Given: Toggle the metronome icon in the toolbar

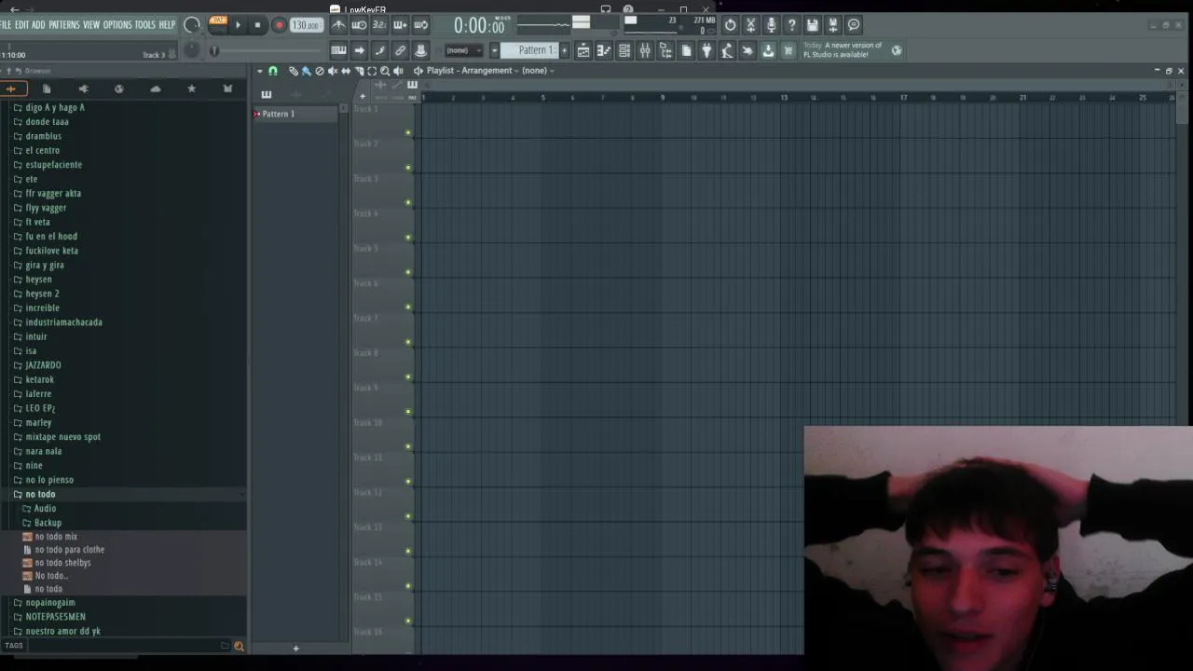Looking at the screenshot, I should pos(338,25).
